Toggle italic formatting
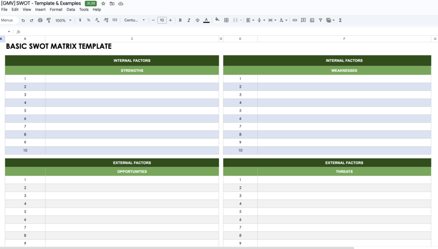This screenshot has width=438, height=249. click(188, 20)
